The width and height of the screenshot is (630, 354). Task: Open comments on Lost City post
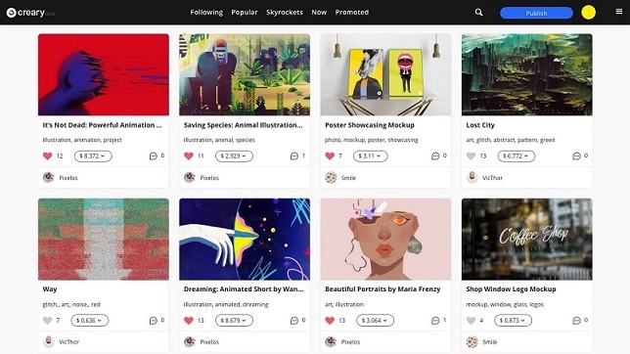pos(576,155)
